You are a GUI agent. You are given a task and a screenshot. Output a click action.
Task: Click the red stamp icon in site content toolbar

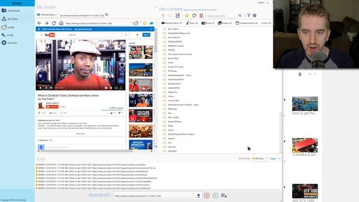coord(201,16)
